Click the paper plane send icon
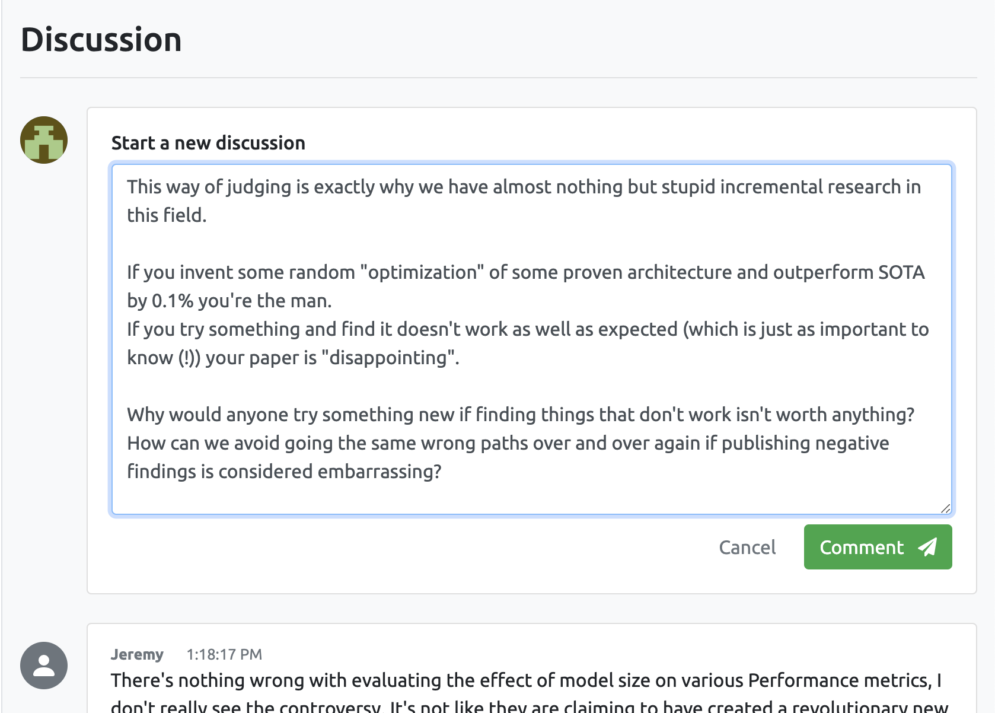Image resolution: width=995 pixels, height=713 pixels. tap(928, 547)
